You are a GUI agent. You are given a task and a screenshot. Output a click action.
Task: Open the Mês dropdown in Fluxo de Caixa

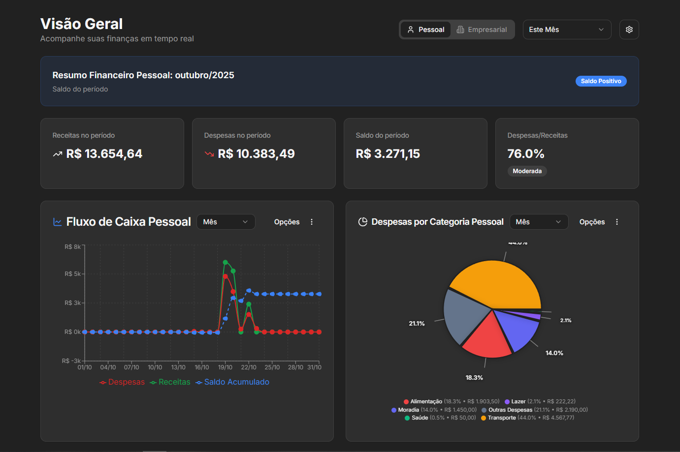226,222
